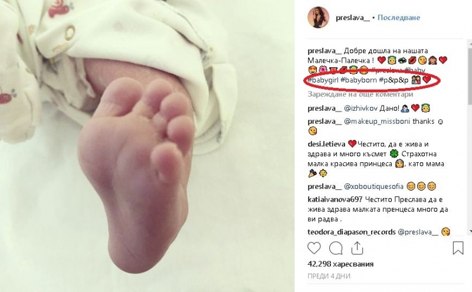Open the preslava__ profile picture avatar
Screen dimensions: 472x292
pos(318,18)
